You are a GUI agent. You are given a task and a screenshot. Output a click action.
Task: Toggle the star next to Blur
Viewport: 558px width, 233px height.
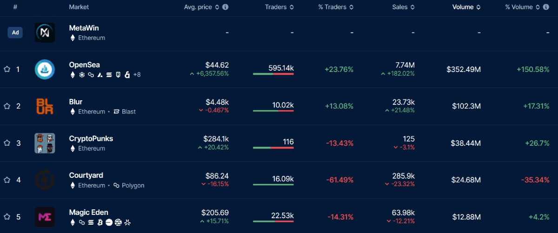point(7,106)
